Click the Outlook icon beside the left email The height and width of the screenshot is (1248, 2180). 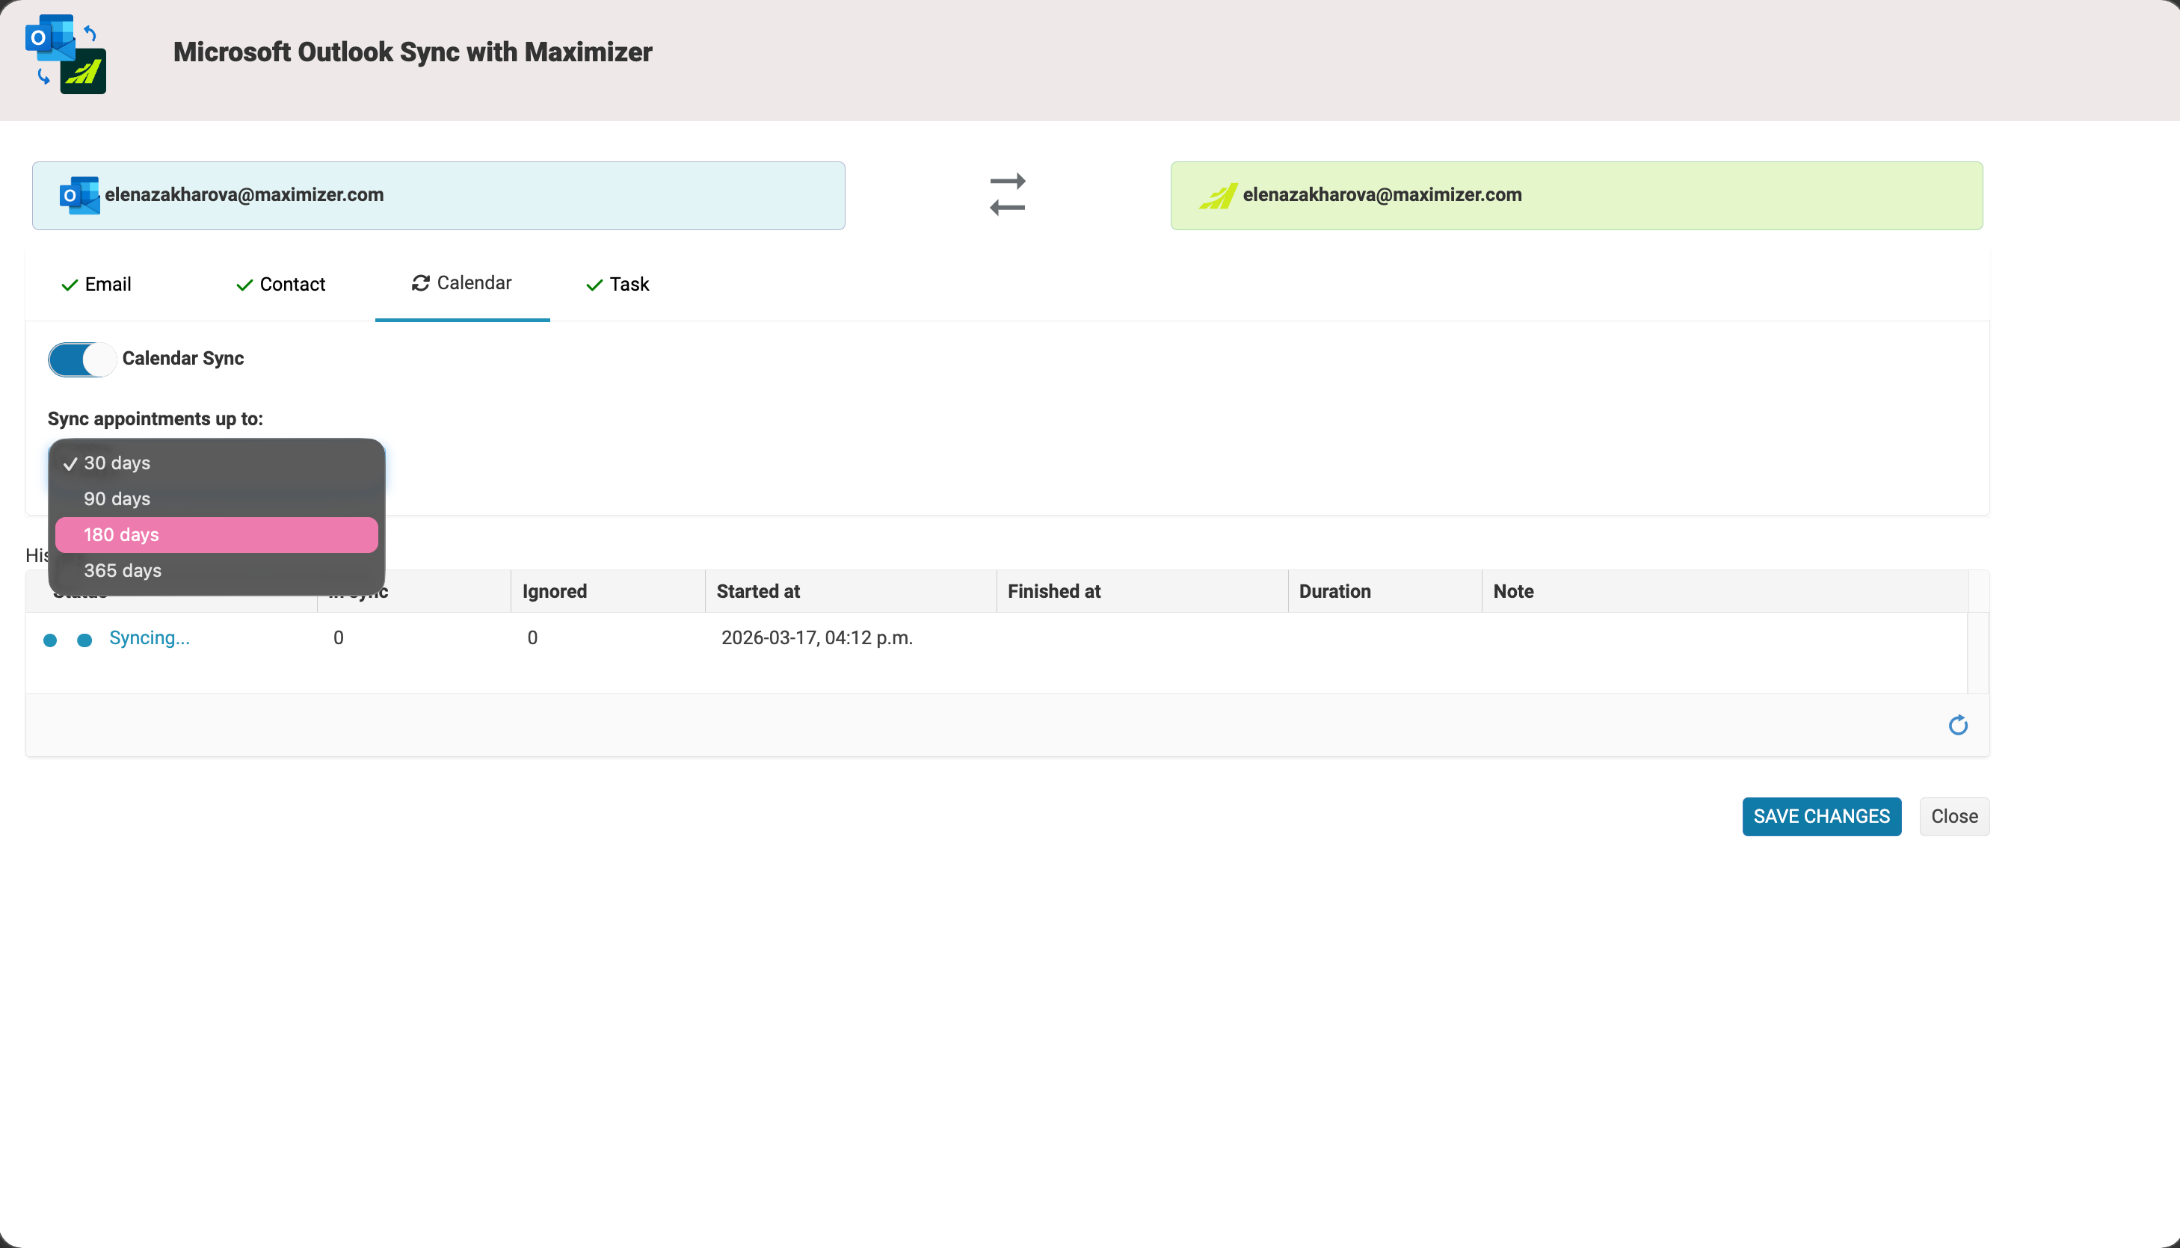tap(78, 196)
